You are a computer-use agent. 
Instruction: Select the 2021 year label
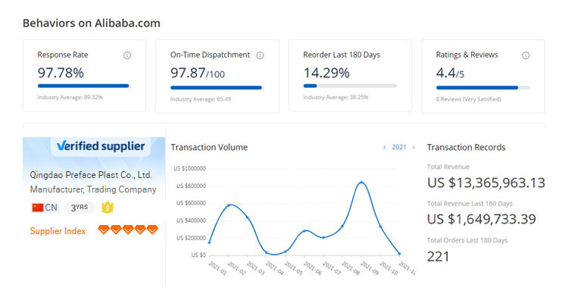point(399,147)
